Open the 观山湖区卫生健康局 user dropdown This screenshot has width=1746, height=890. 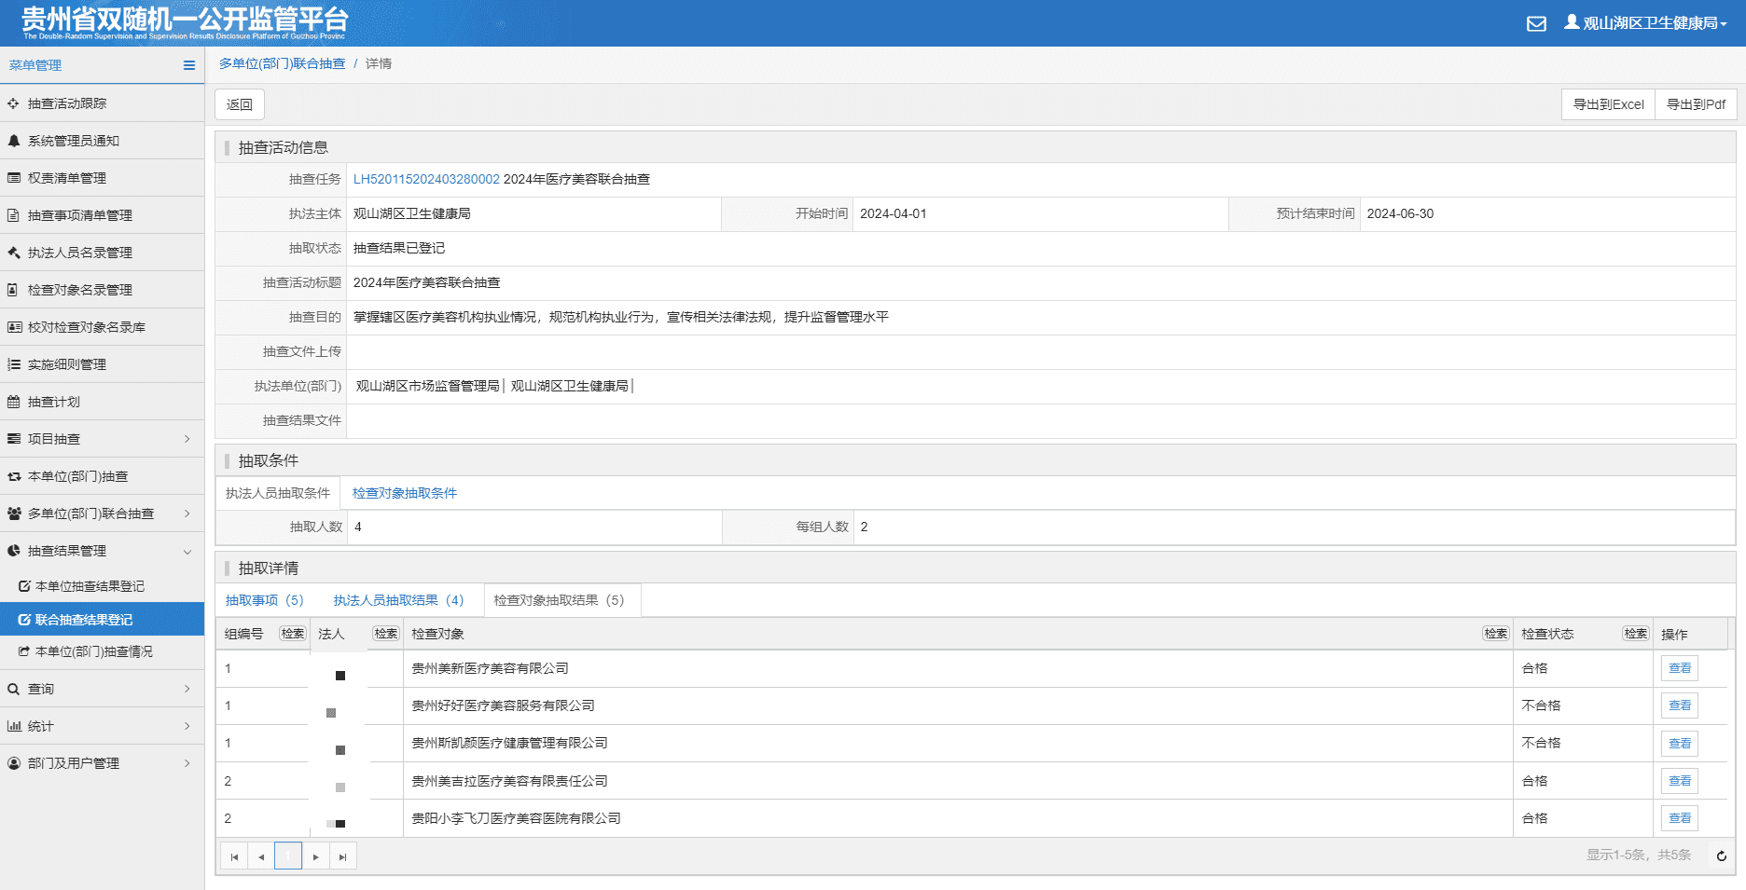tap(1645, 23)
